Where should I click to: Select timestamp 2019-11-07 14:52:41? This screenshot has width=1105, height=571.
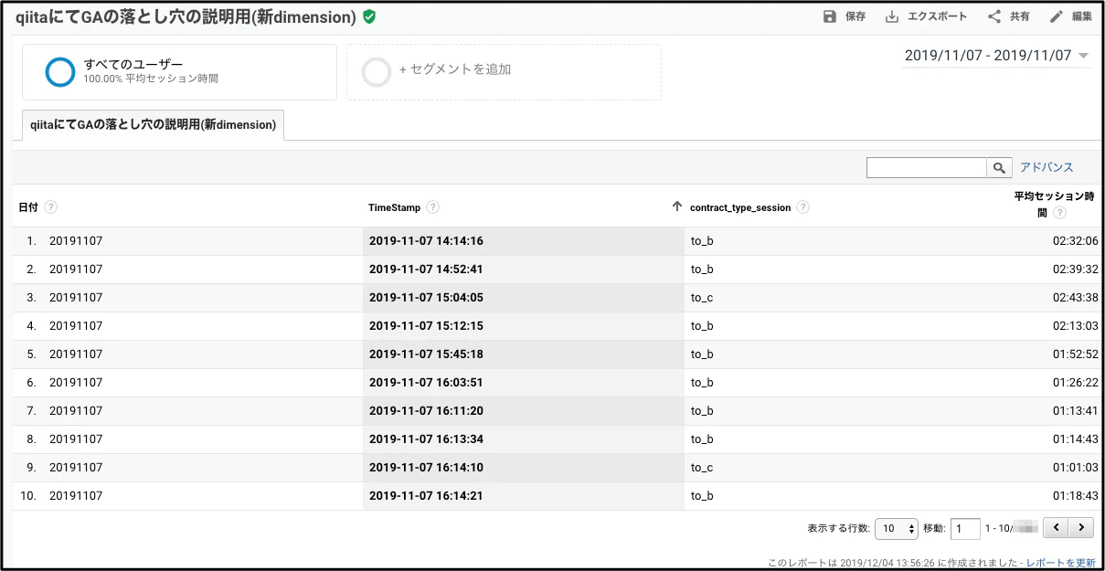coord(426,270)
